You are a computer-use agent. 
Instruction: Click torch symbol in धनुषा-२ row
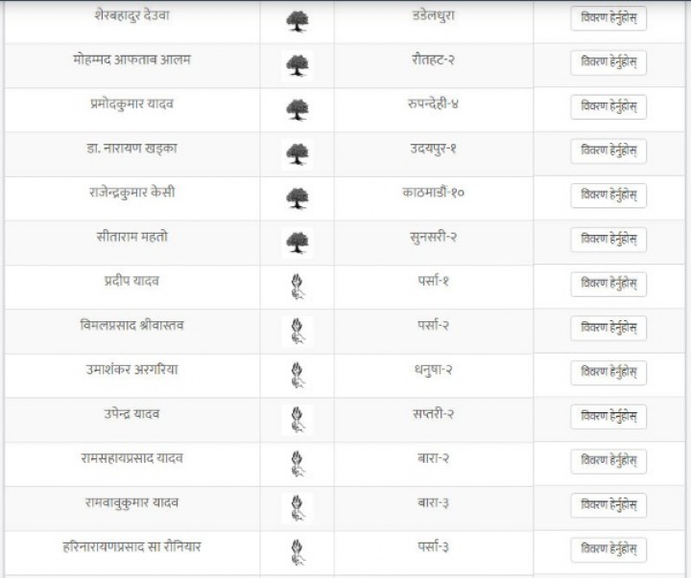coord(298,376)
